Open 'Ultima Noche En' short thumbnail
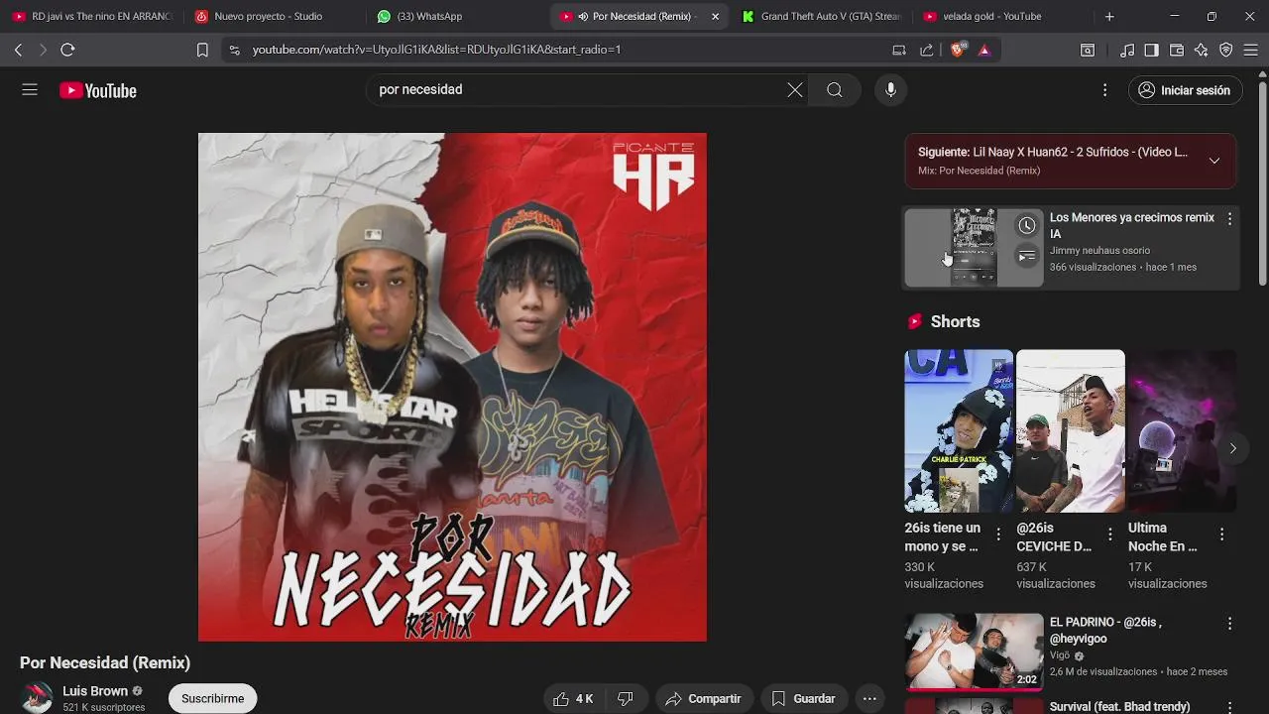The width and height of the screenshot is (1269, 714). [x=1182, y=430]
